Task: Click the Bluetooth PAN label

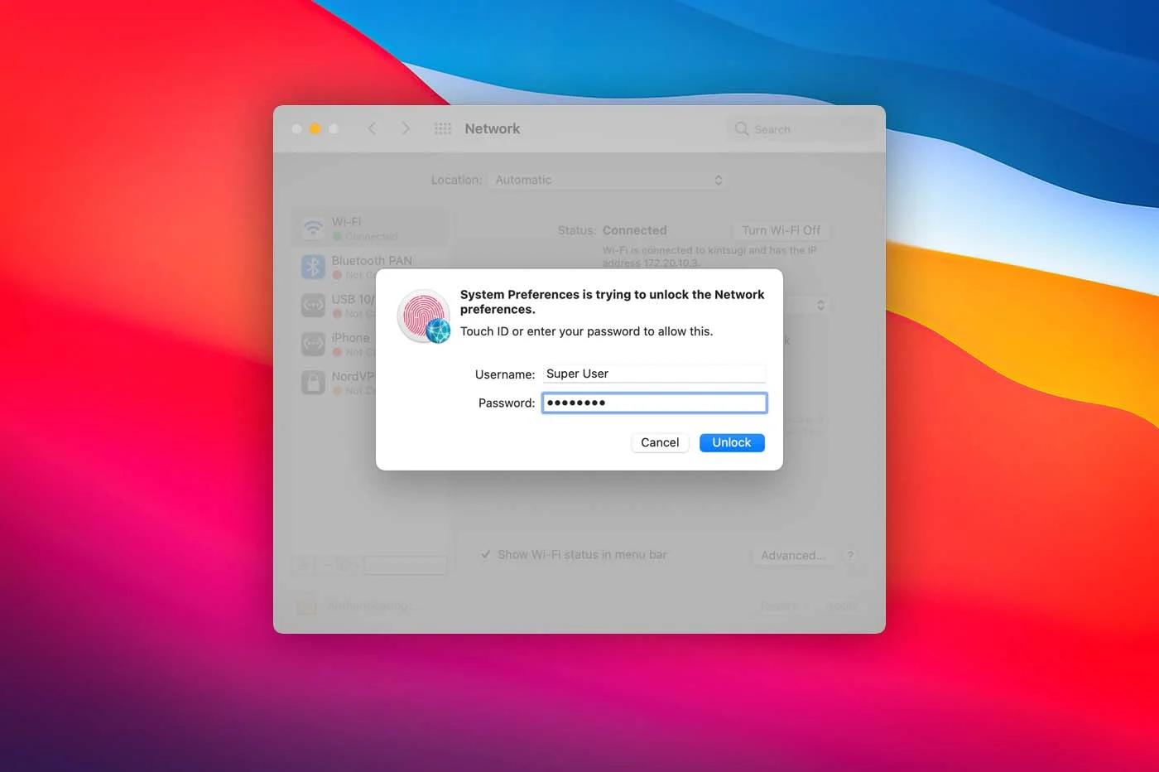Action: (372, 260)
